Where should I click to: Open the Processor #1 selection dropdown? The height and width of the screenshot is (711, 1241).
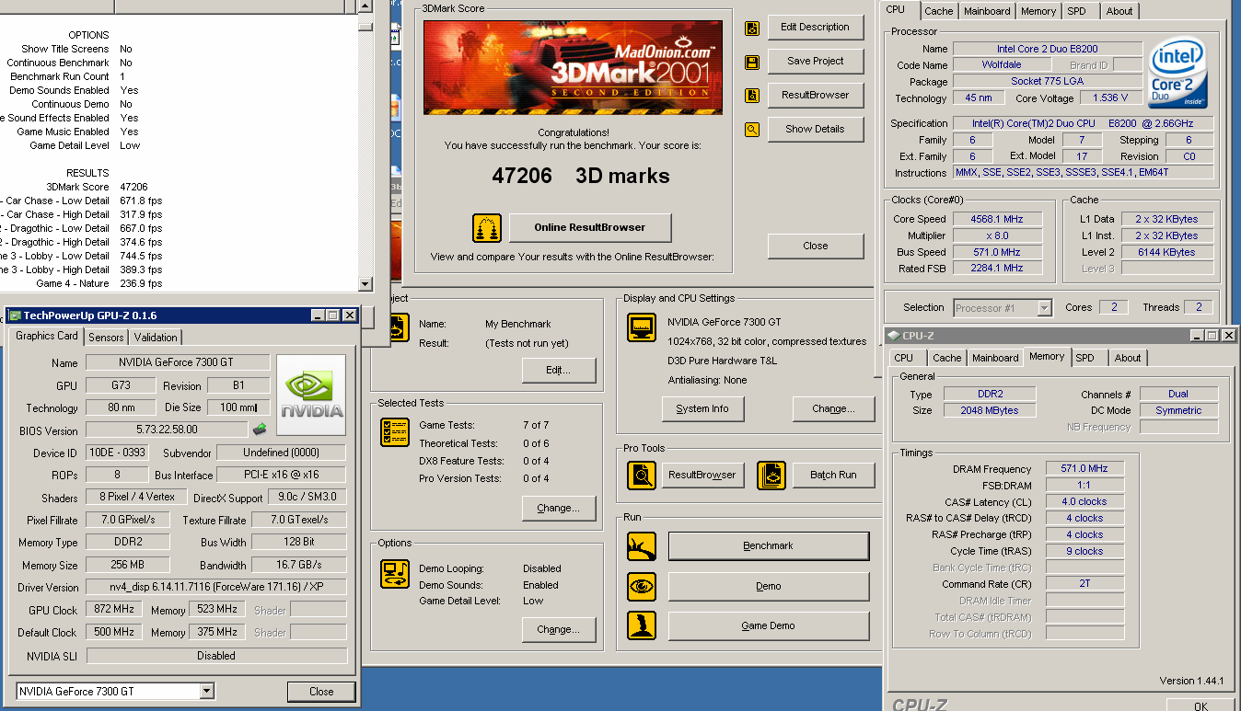pyautogui.click(x=1045, y=308)
